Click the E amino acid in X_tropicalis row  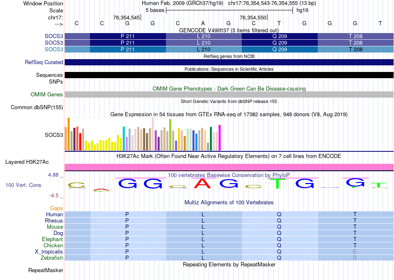click(355, 252)
